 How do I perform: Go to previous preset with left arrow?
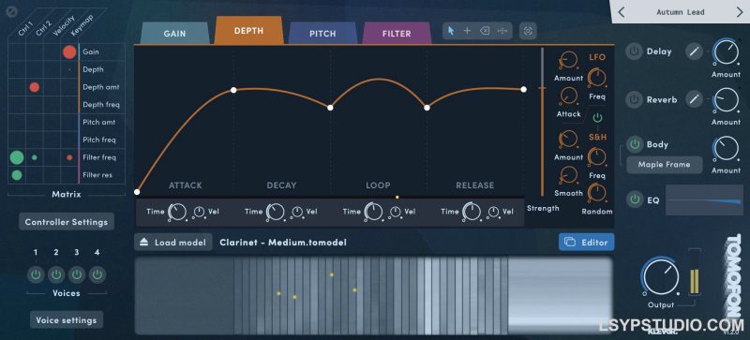[622, 12]
